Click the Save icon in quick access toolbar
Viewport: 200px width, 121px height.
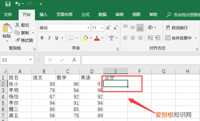8,4
